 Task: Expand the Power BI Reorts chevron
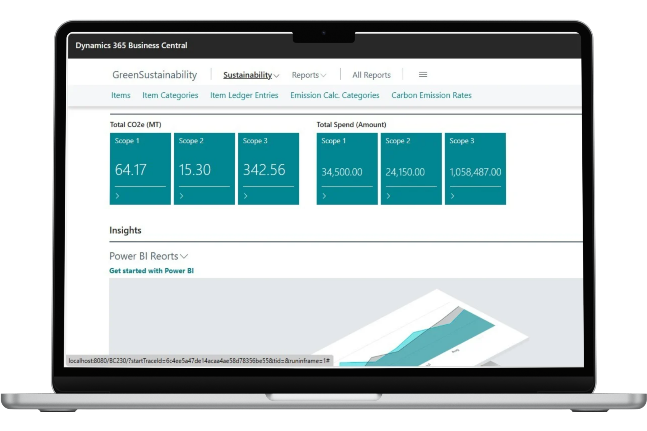click(184, 257)
